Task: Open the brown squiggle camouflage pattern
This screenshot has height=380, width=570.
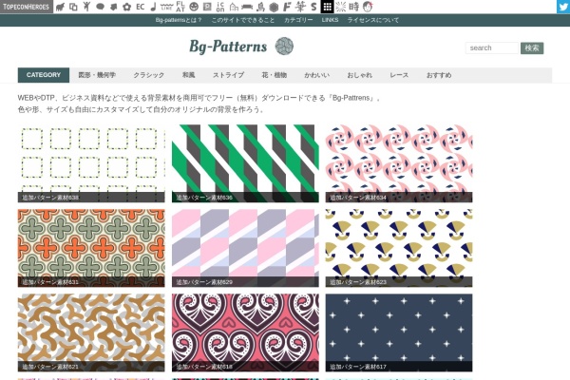Action: point(91,332)
